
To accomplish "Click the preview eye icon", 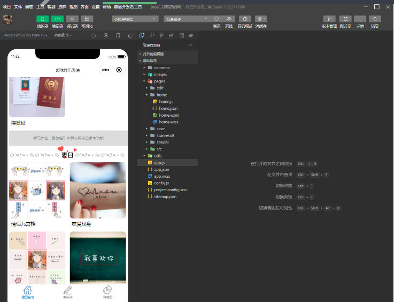I will click(229, 19).
